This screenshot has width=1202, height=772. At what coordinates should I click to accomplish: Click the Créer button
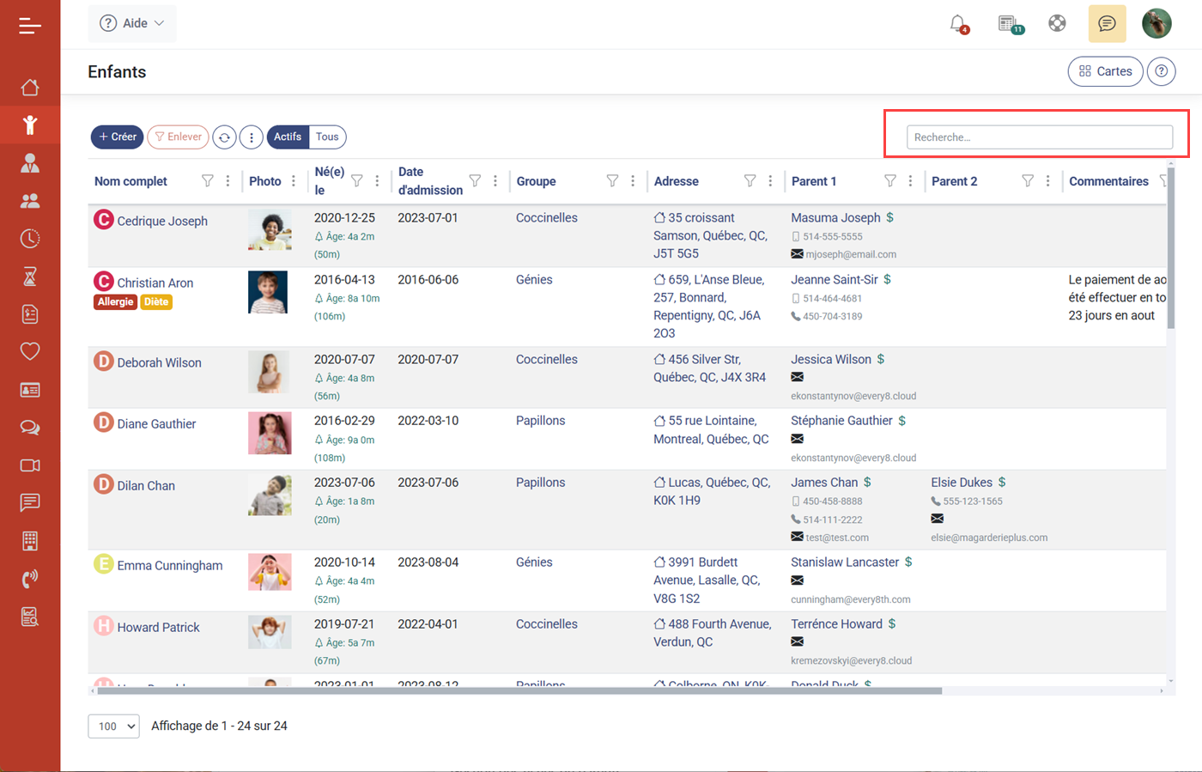[117, 137]
